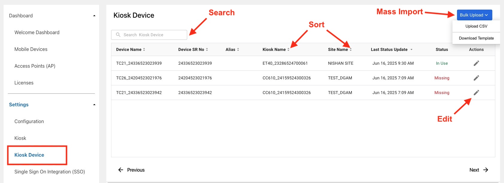Image resolution: width=504 pixels, height=183 pixels.
Task: Go to the Previous page
Action: (x=131, y=170)
